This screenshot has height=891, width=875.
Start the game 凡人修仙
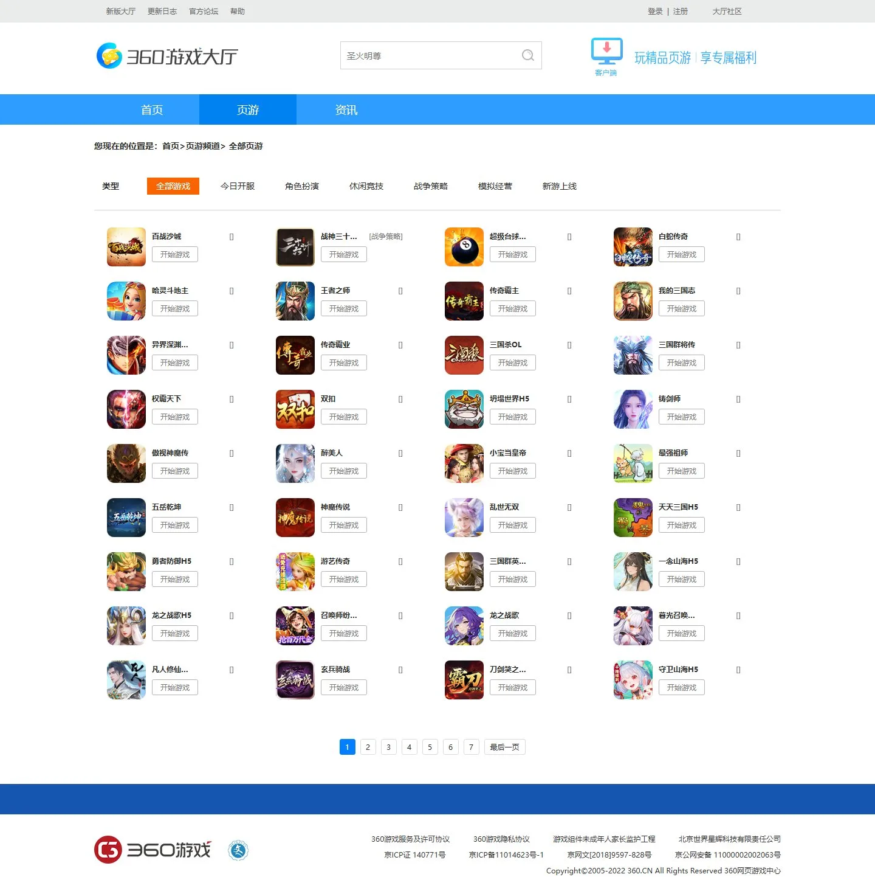(x=175, y=687)
